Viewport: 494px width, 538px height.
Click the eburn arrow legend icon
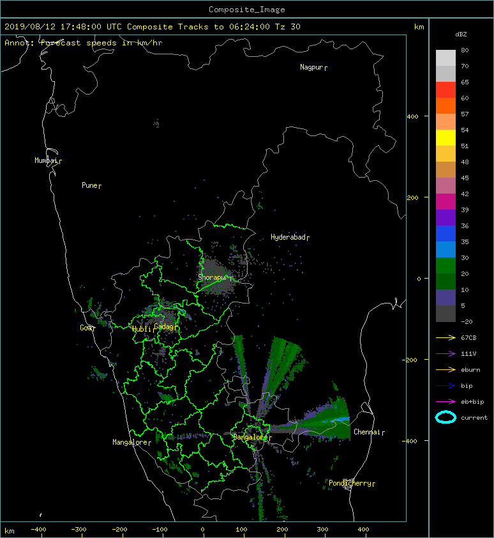[x=445, y=369]
